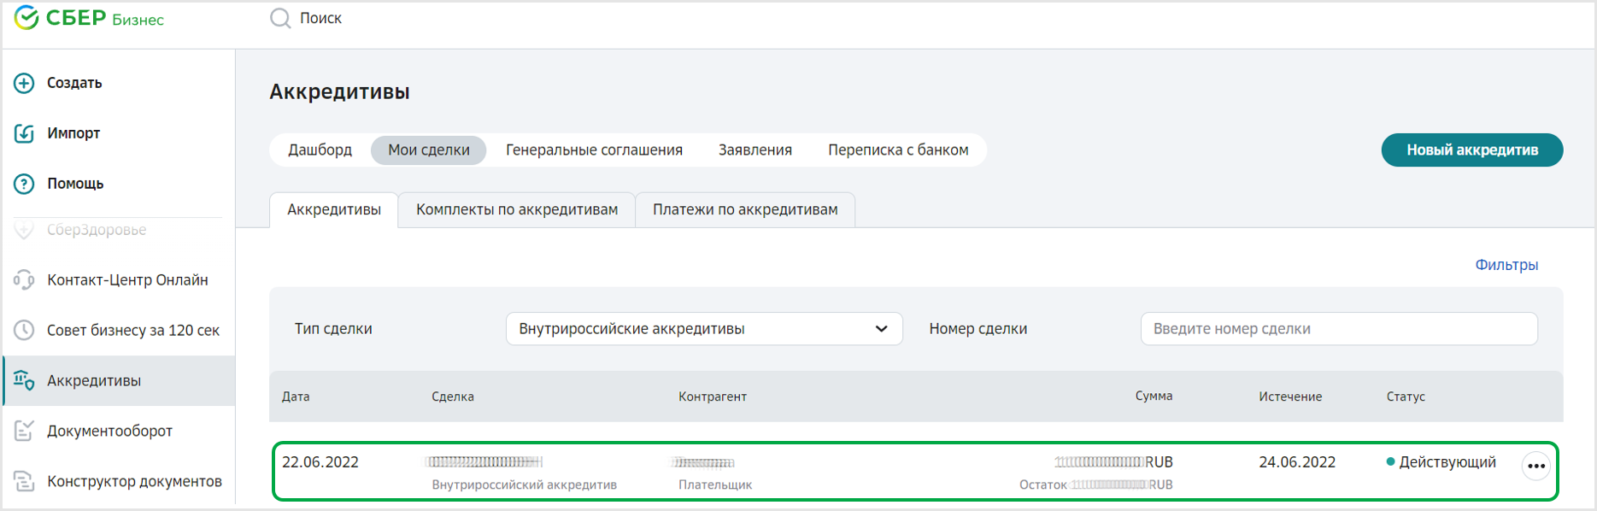The width and height of the screenshot is (1597, 511).
Task: Click the headset icon for Контакт-Центр Онлайн
Action: (24, 280)
